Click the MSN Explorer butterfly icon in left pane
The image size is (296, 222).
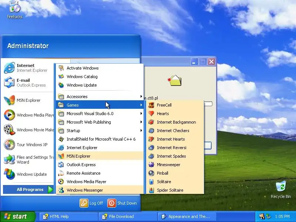tap(9, 100)
